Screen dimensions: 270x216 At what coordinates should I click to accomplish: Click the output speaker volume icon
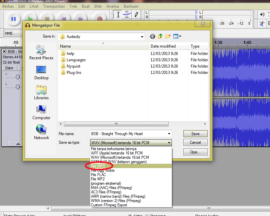(262, 14)
